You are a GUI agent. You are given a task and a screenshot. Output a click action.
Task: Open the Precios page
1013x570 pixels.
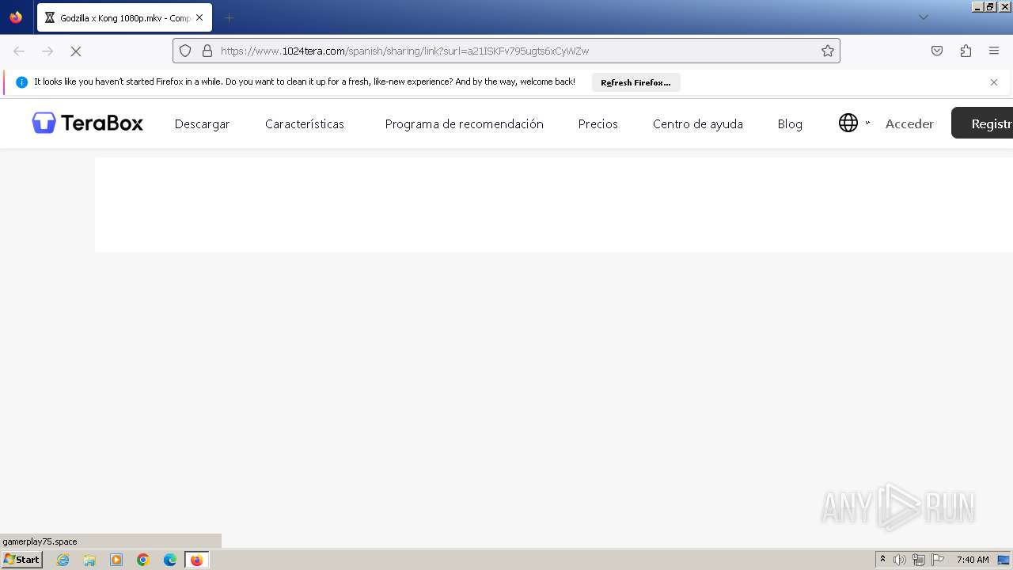598,123
